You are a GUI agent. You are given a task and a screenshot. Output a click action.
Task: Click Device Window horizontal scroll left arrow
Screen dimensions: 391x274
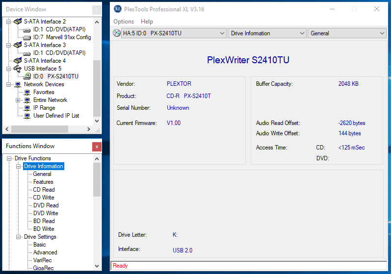click(x=7, y=129)
